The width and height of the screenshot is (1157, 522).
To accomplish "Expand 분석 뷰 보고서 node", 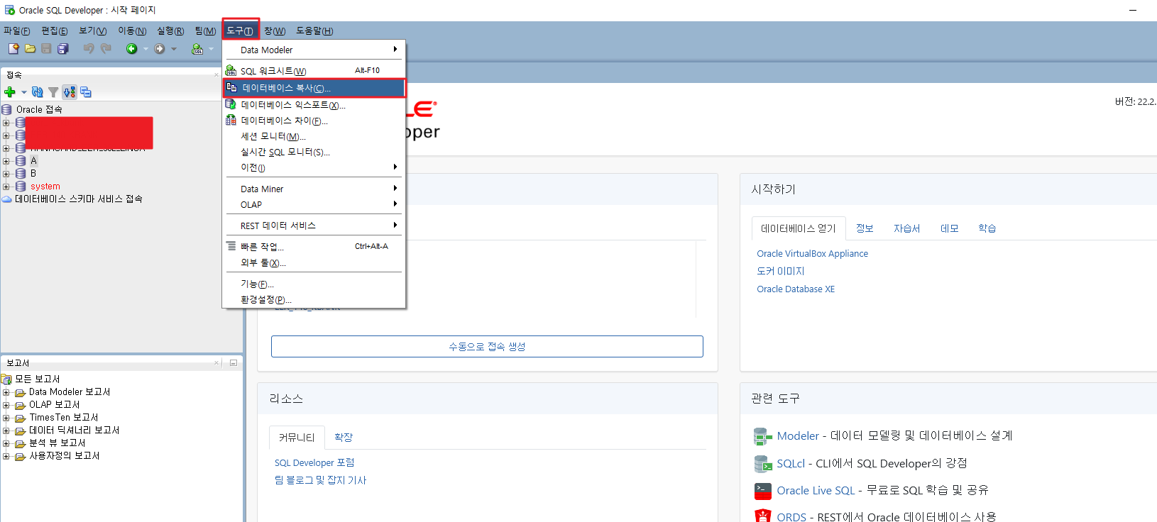I will [x=6, y=443].
